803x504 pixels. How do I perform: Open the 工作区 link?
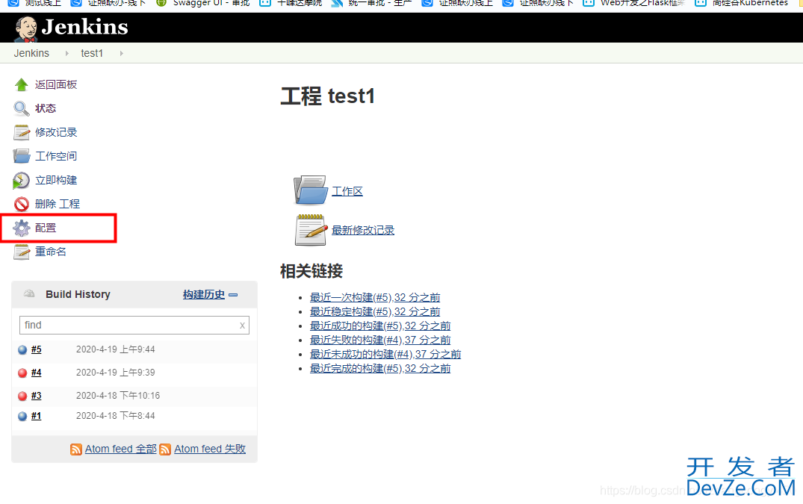[x=347, y=191]
